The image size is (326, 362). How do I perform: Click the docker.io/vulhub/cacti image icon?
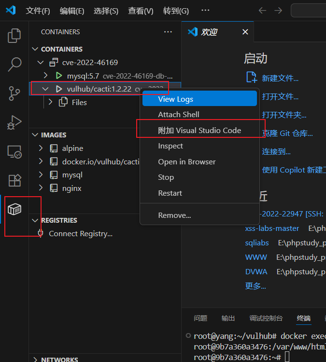(x=54, y=161)
